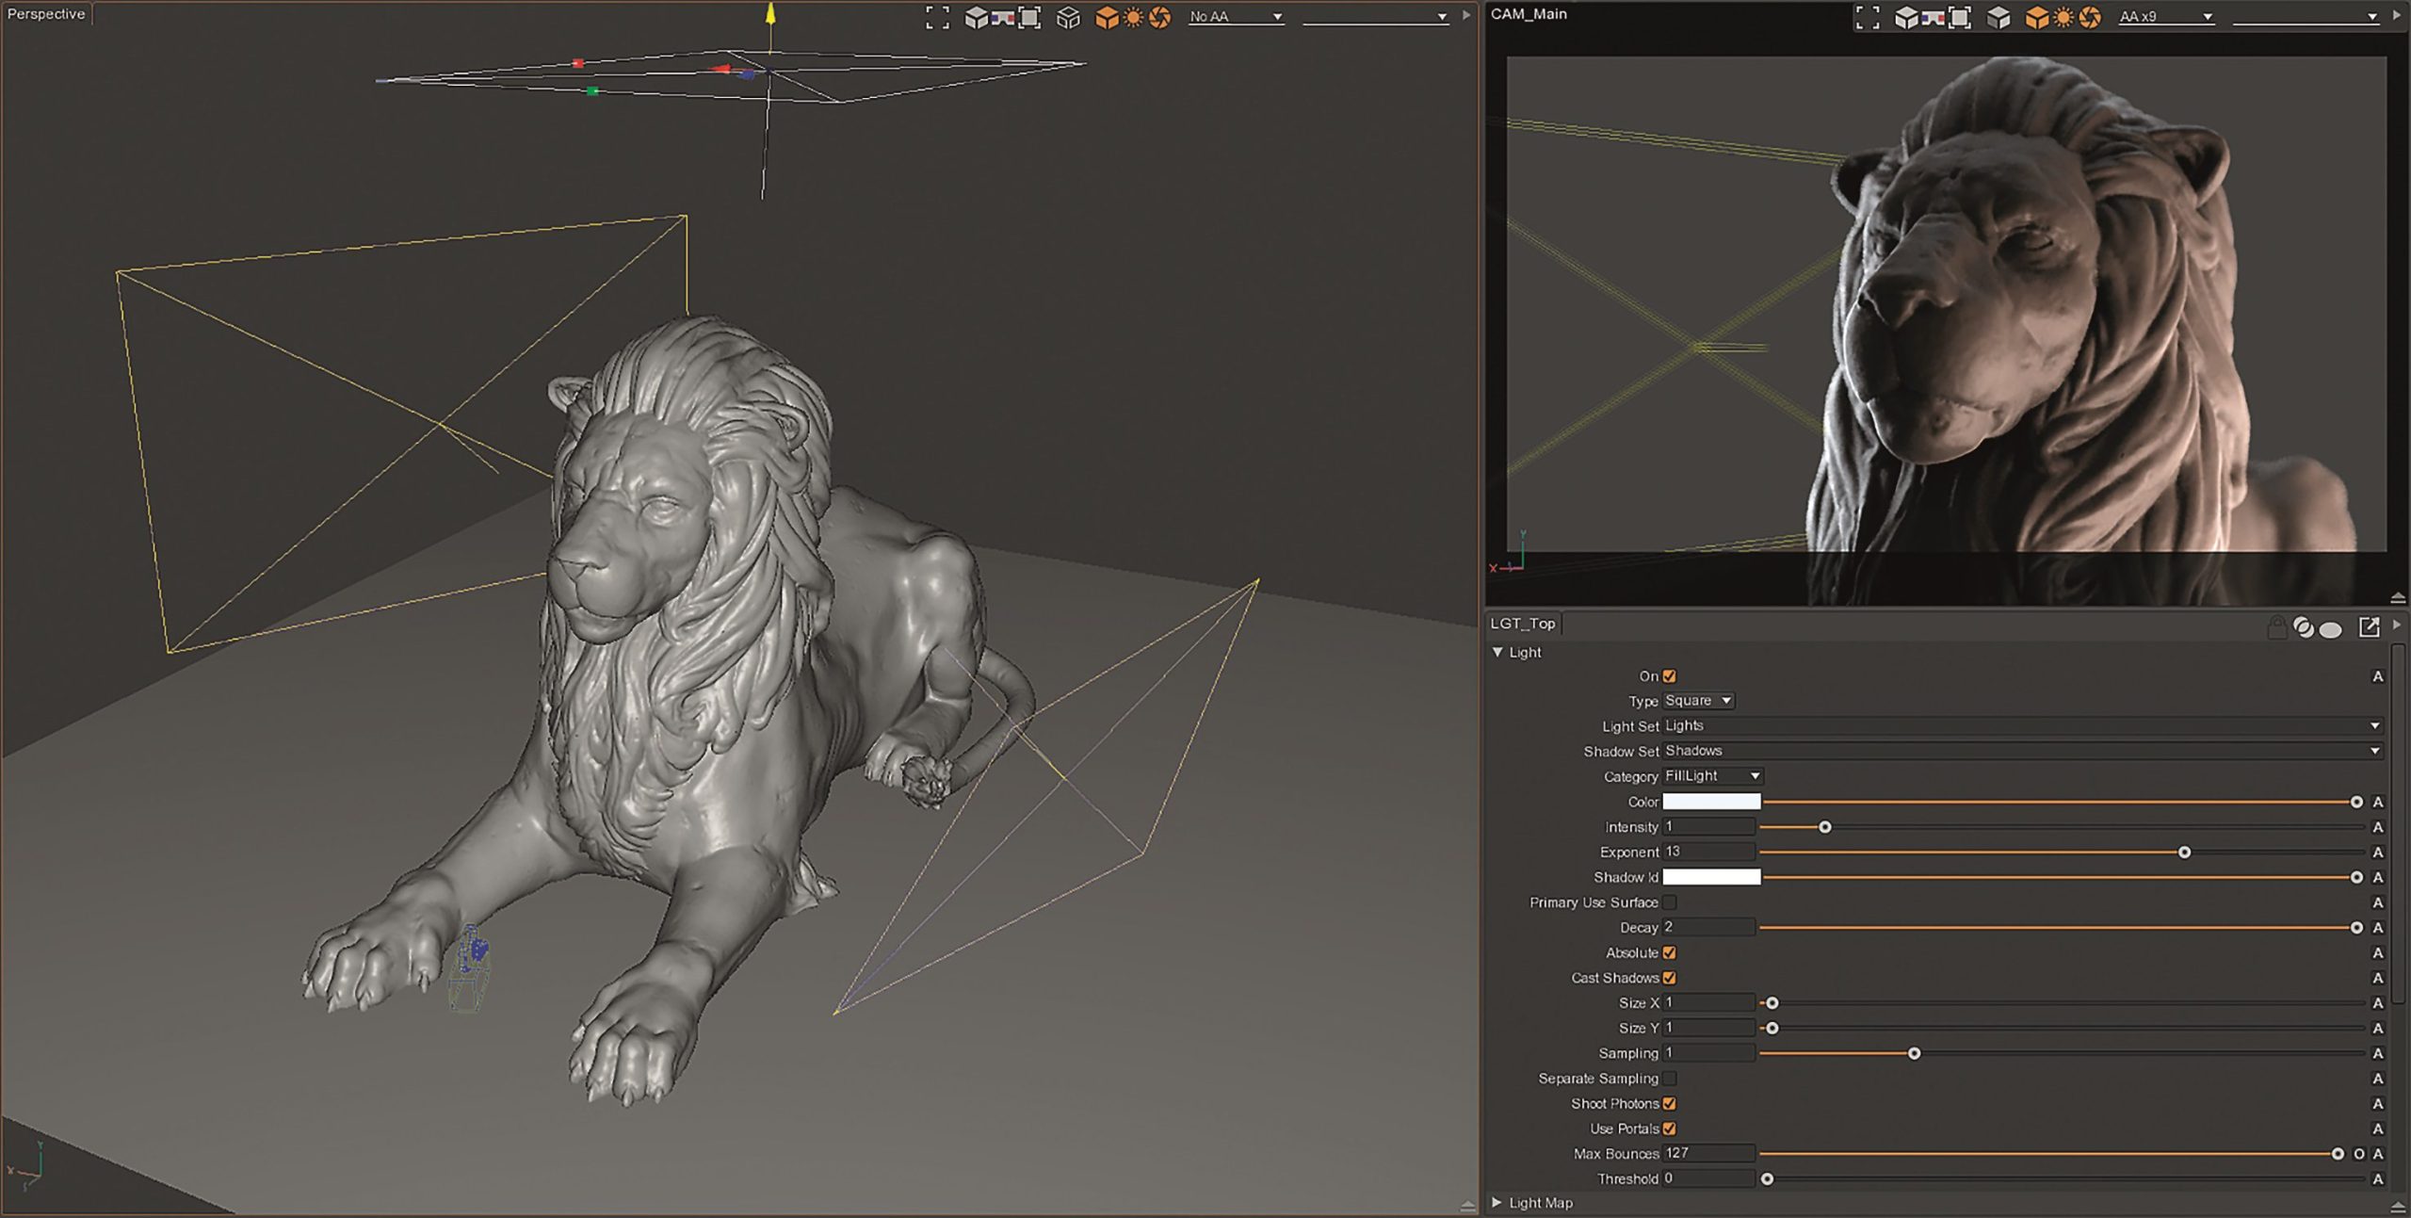2411x1218 pixels.
Task: Toggle 3D anaglyph glasses icon in Perspective view
Action: tap(1002, 18)
